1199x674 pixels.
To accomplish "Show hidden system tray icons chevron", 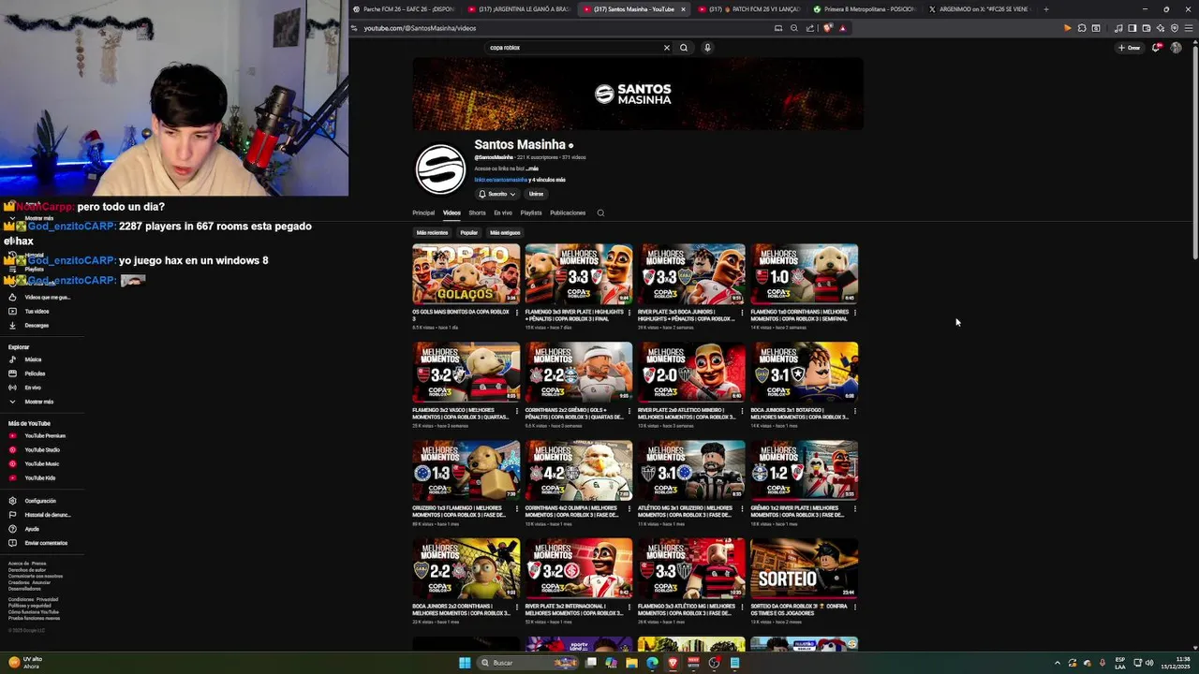I will tap(1058, 663).
